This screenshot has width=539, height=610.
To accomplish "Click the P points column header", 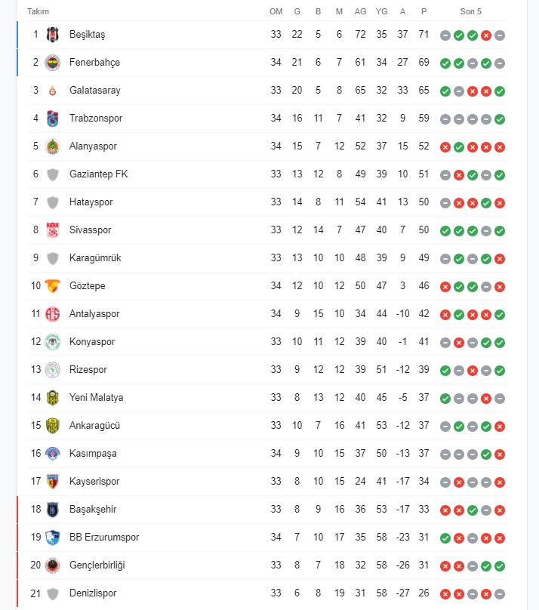I will point(424,11).
